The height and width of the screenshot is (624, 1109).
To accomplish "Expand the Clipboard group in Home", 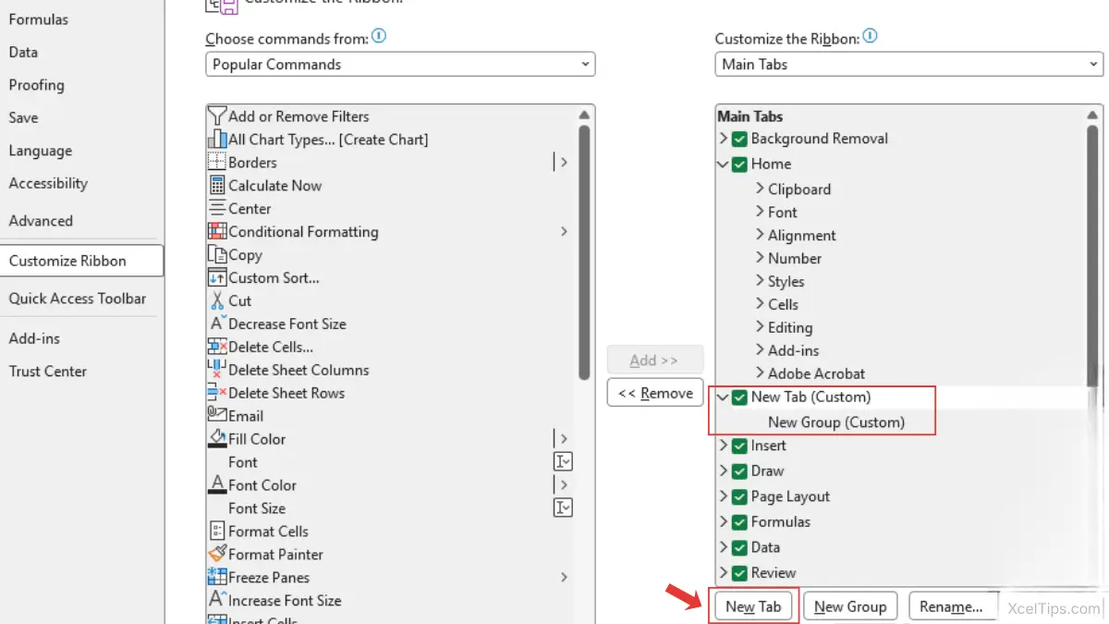I will click(x=760, y=189).
